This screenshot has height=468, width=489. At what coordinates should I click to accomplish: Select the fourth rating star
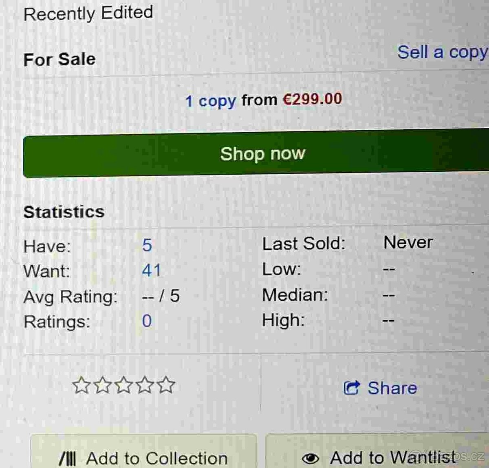click(145, 385)
